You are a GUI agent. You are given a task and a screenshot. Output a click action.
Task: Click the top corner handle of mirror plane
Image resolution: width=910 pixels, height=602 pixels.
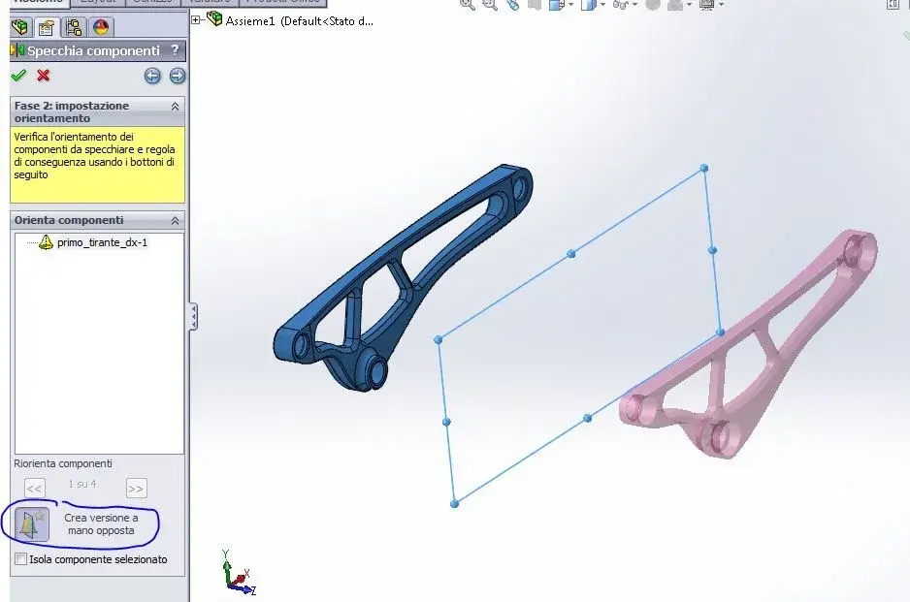pyautogui.click(x=704, y=168)
